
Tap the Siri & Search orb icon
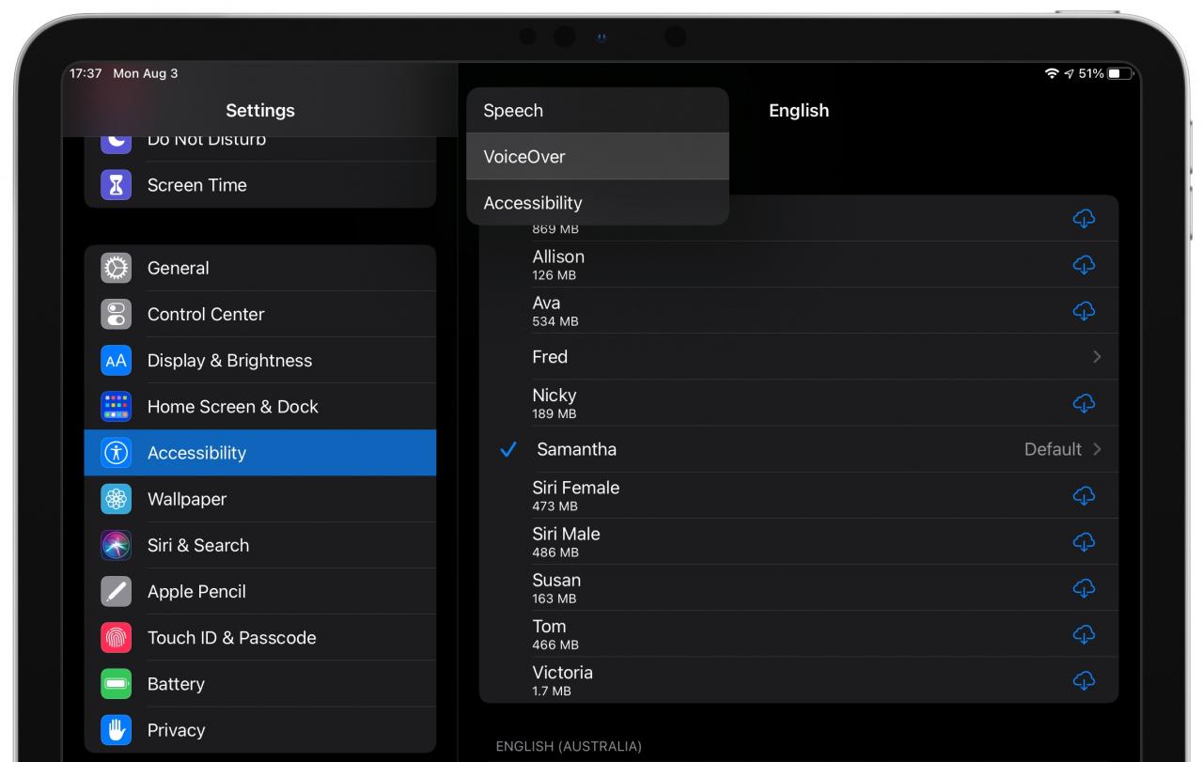(116, 545)
